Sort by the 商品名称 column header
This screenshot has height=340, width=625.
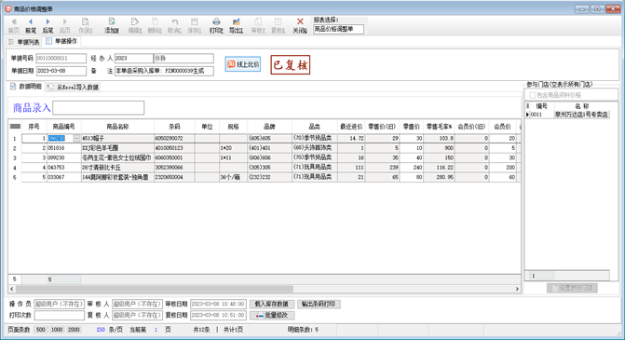coord(117,127)
